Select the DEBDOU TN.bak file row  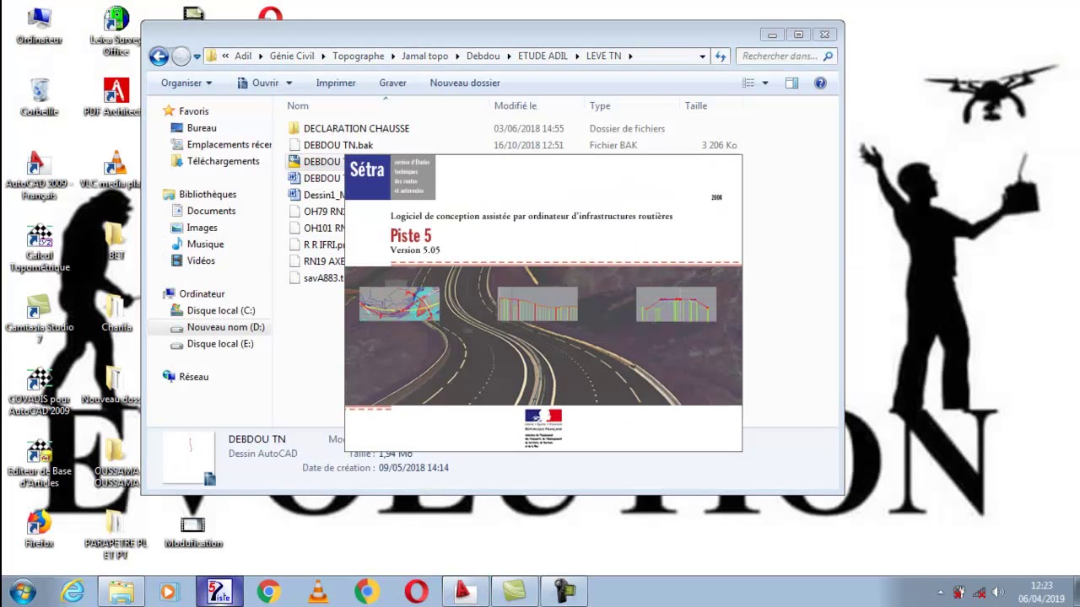pos(513,145)
